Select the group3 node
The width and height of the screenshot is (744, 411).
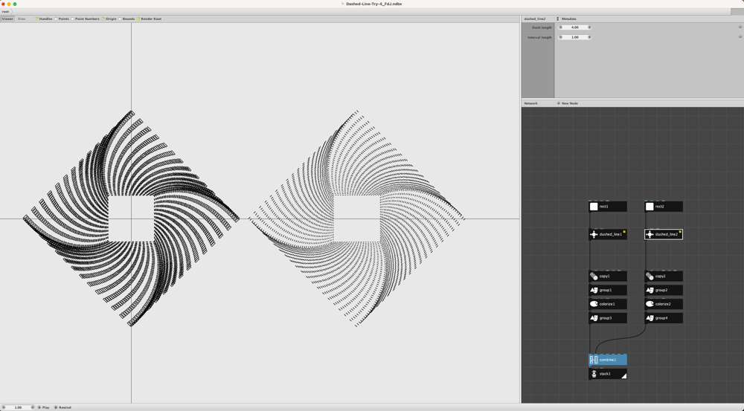click(x=608, y=318)
